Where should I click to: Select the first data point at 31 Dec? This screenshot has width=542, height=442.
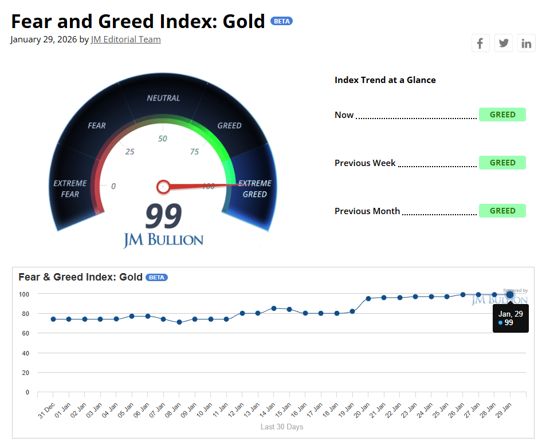pyautogui.click(x=53, y=319)
